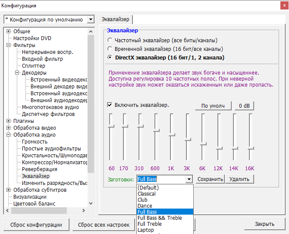Viewport: 289px width, 234px height.
Task: Expand the Обработка видео node
Action: pyautogui.click(x=8, y=128)
